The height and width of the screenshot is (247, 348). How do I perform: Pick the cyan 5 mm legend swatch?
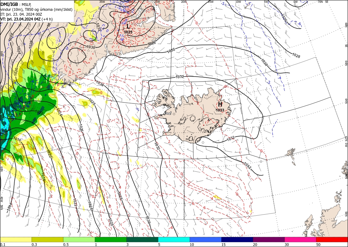(x=174, y=239)
